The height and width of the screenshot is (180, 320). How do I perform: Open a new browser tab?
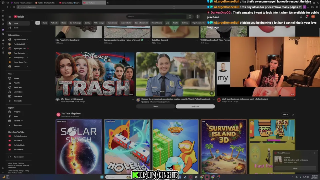107,3
